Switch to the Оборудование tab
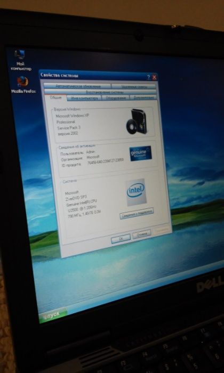This screenshot has width=224, height=373. 116,98
